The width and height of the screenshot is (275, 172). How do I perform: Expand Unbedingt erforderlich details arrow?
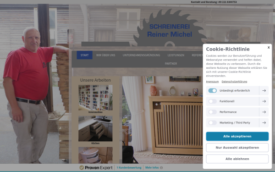pos(264,90)
